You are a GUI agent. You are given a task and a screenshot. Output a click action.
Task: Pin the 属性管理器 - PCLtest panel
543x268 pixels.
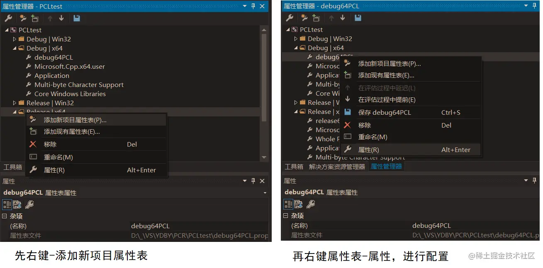253,6
